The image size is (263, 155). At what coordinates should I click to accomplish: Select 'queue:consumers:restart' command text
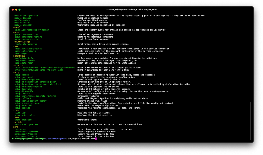pos(28,37)
